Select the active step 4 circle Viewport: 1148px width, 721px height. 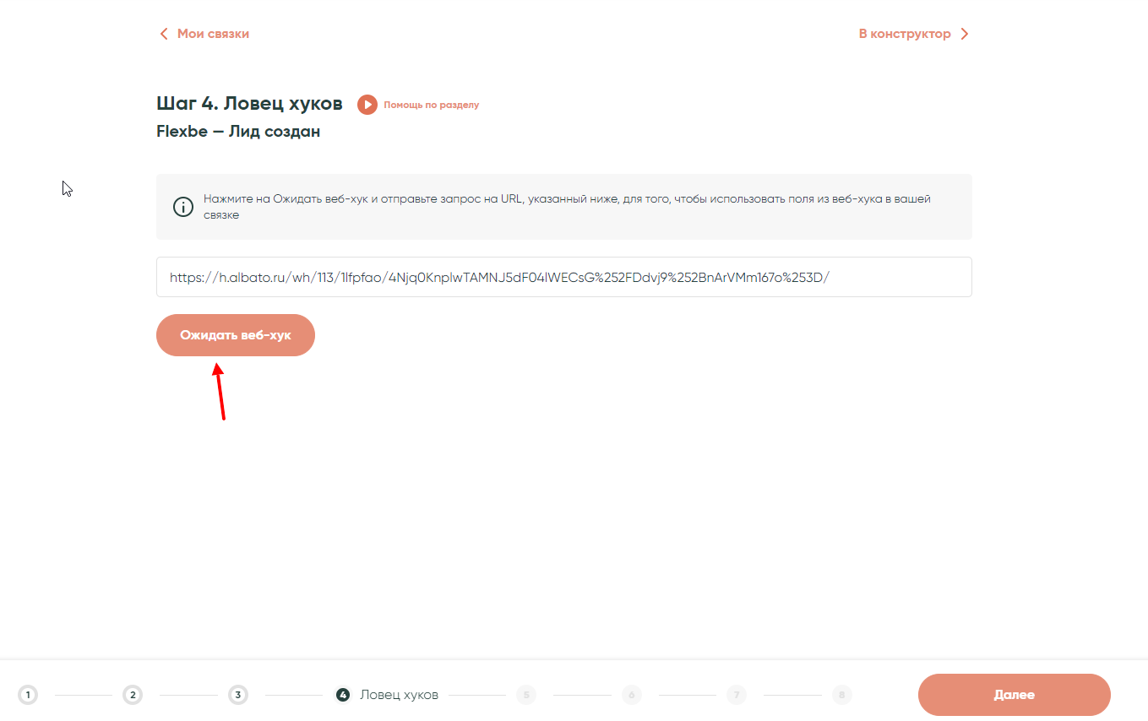coord(343,695)
